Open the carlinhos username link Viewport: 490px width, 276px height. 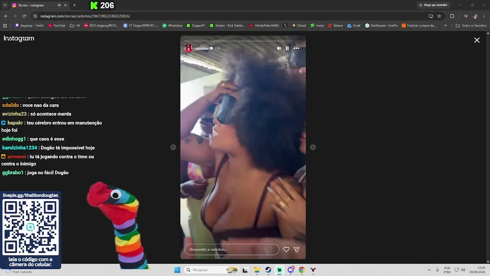pos(201,49)
